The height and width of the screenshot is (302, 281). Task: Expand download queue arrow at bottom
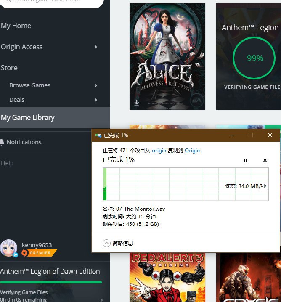tap(101, 300)
